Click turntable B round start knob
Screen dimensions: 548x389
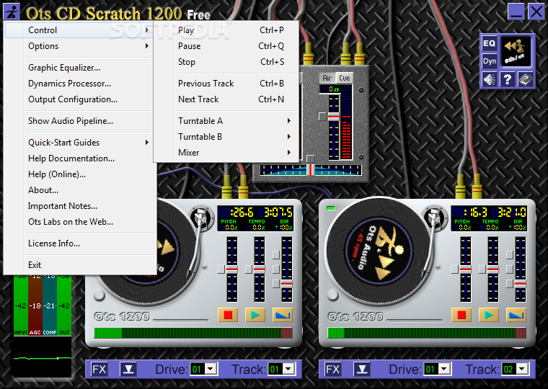pos(332,295)
